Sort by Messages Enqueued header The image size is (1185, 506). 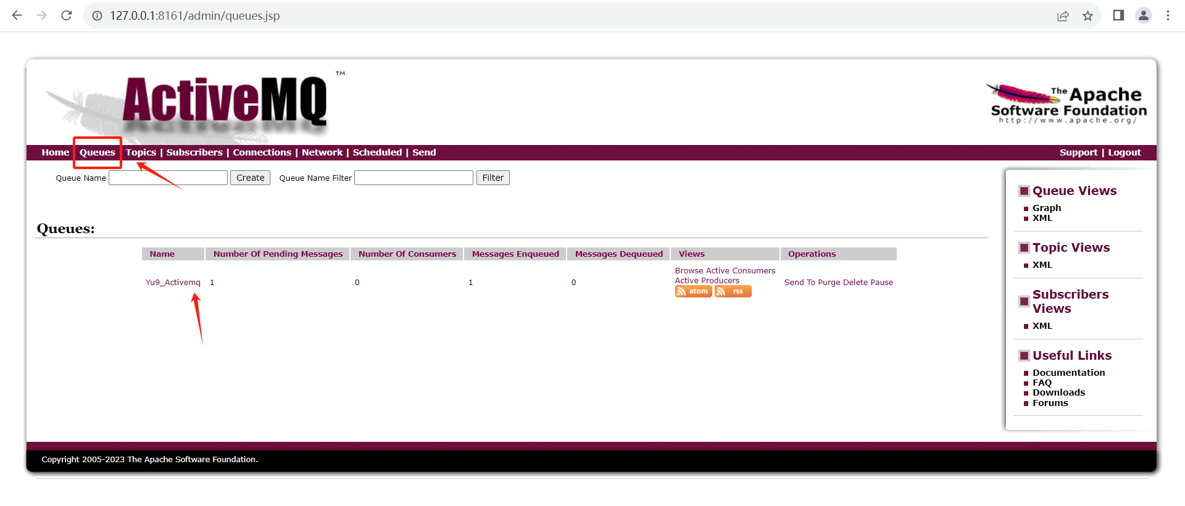point(515,254)
